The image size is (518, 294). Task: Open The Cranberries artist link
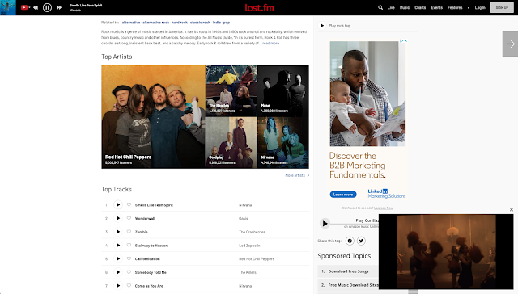click(x=252, y=232)
